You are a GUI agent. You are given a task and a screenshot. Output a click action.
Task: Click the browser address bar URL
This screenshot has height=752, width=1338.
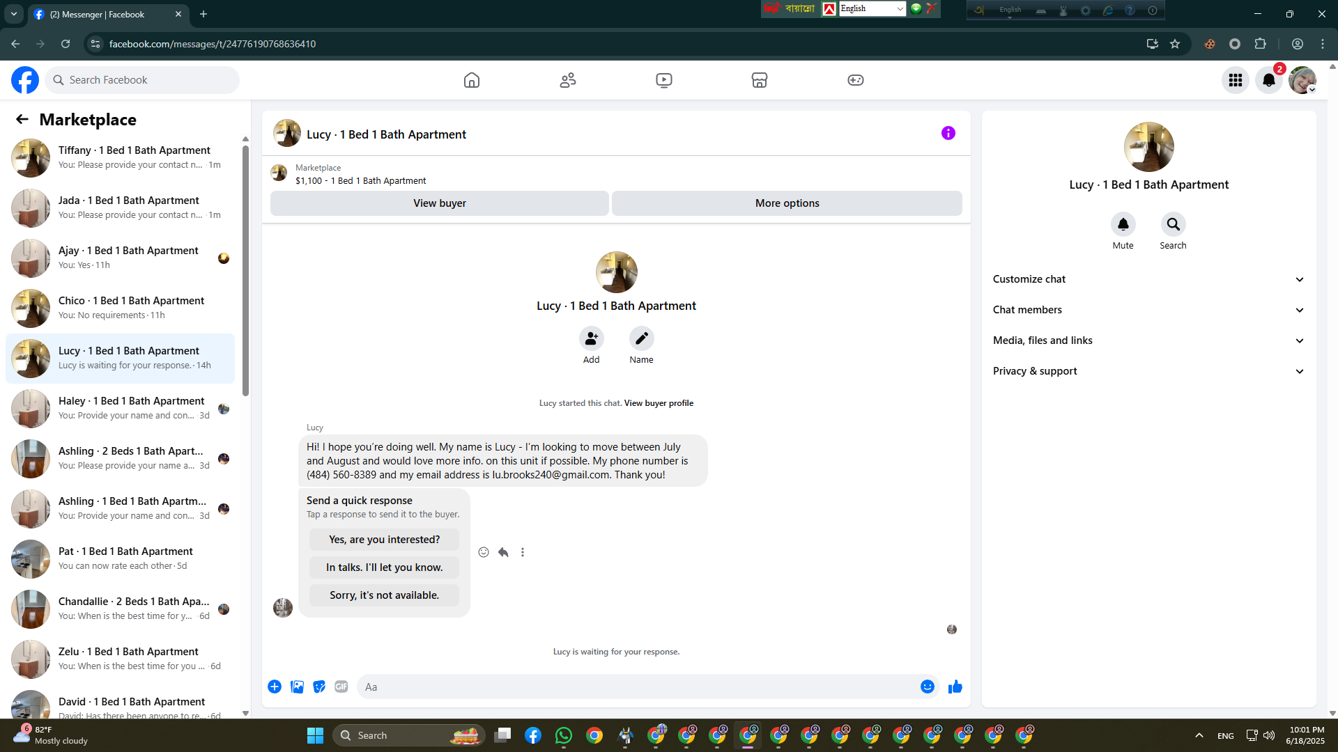pyautogui.click(x=213, y=44)
